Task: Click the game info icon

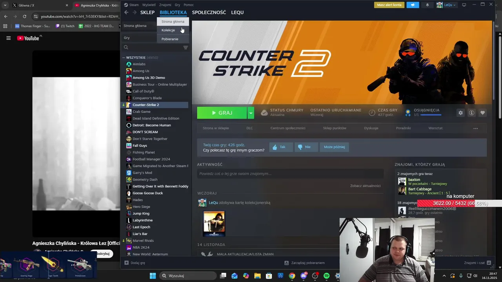Action: point(472,113)
